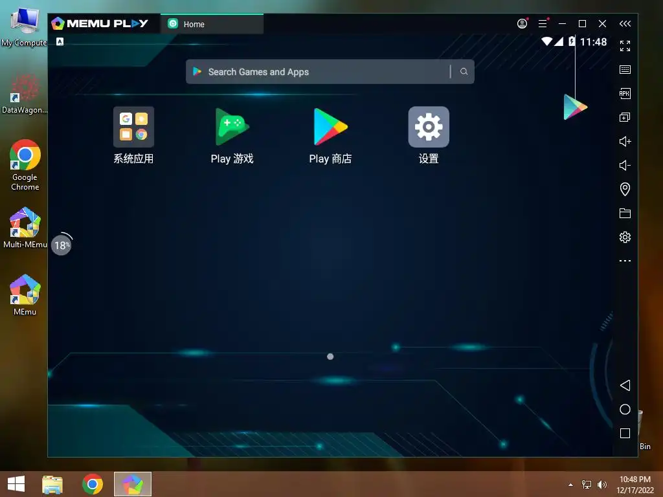Click the Android Wi-Fi status icon
This screenshot has height=497, width=663.
coord(546,41)
